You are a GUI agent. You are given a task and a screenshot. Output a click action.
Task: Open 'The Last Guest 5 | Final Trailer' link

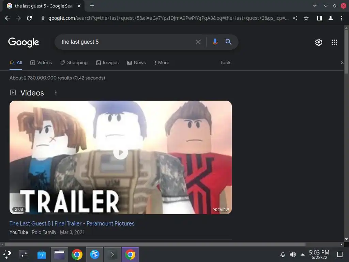[72, 223]
